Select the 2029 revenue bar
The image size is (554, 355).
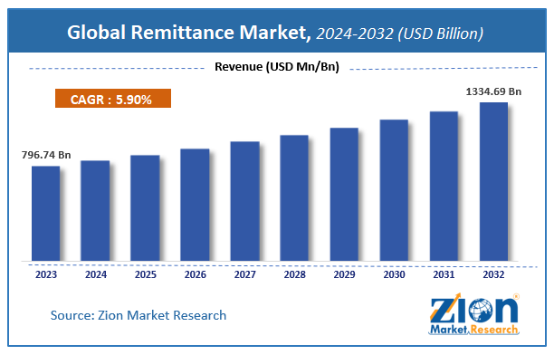tap(344, 195)
